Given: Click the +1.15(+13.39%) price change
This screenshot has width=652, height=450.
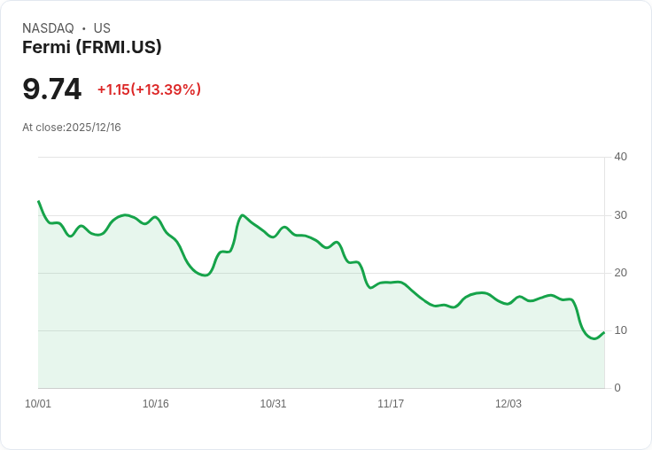Looking at the screenshot, I should (149, 89).
